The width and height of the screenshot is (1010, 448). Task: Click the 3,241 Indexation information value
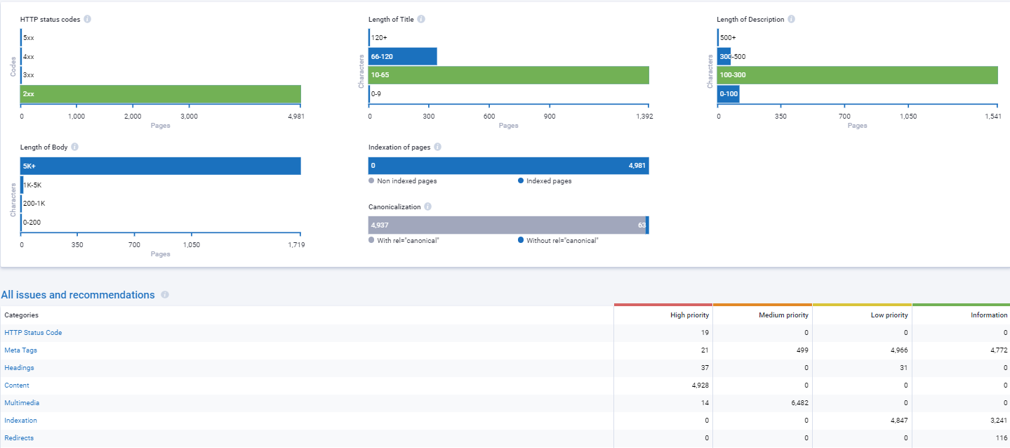[x=999, y=421]
